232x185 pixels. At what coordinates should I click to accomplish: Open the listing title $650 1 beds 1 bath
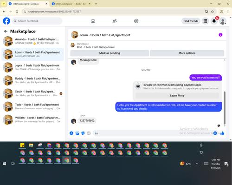96,47
